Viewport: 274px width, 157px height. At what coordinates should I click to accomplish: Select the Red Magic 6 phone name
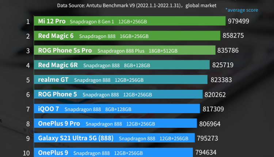56,36
